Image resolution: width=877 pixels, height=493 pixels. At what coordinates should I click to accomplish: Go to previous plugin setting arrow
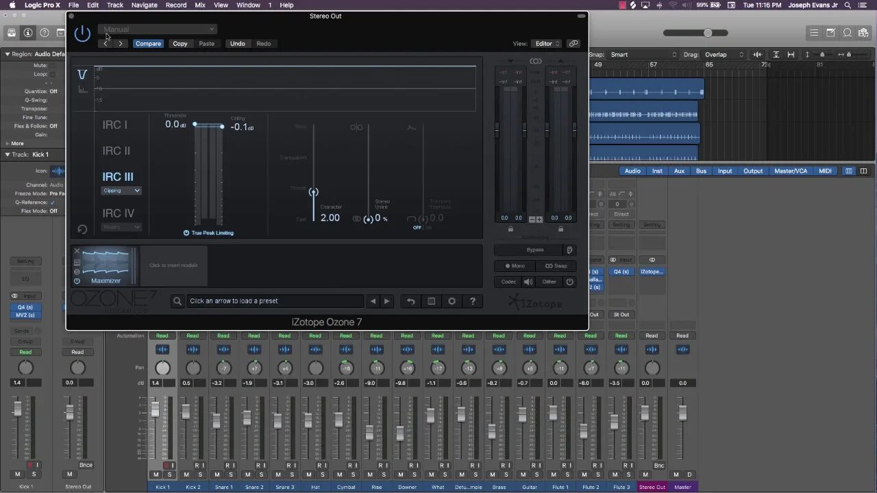click(x=106, y=44)
